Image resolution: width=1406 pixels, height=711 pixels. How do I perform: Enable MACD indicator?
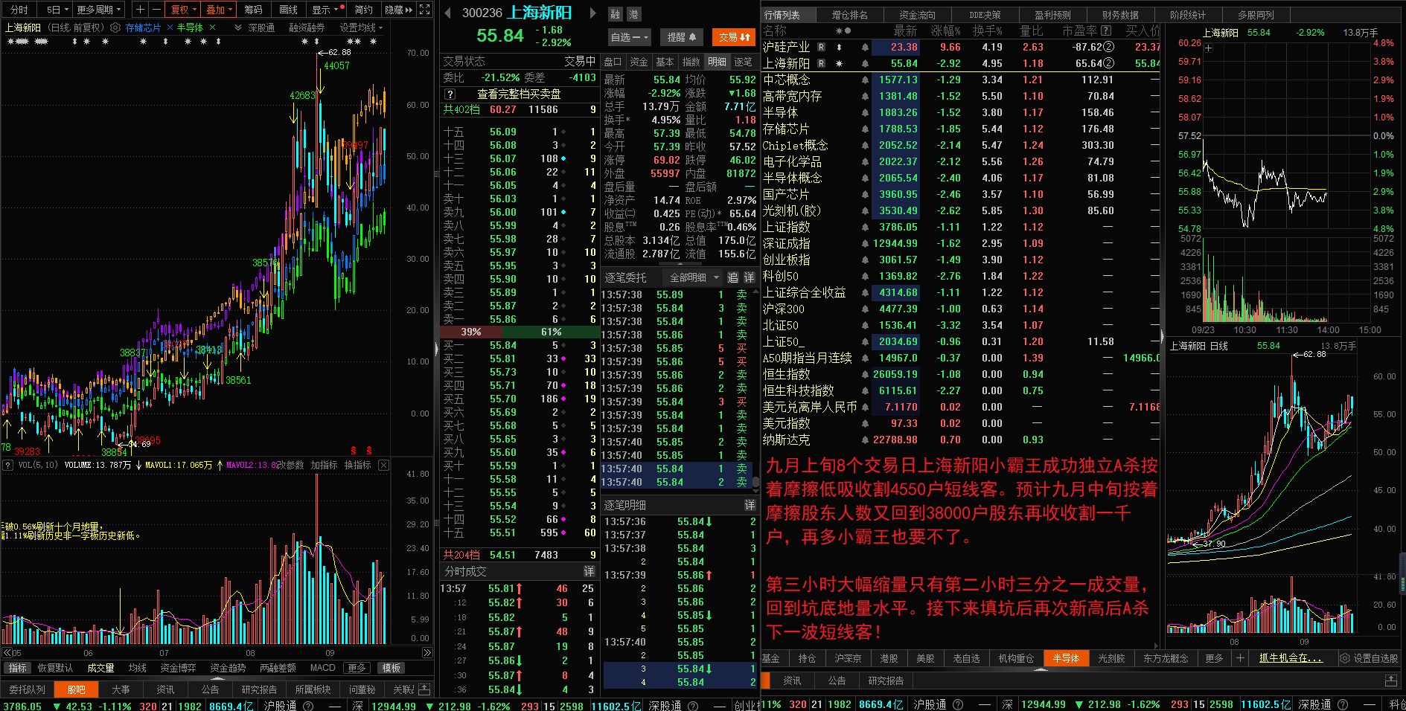click(323, 668)
